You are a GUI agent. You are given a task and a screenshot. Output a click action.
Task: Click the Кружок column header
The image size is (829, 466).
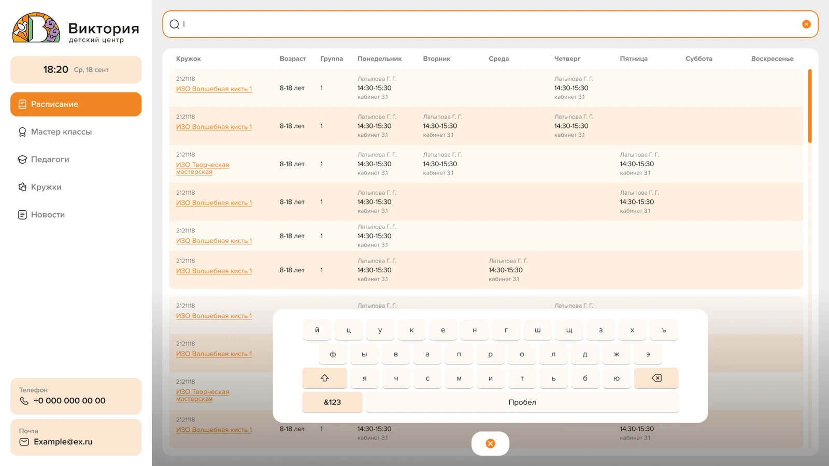click(189, 59)
